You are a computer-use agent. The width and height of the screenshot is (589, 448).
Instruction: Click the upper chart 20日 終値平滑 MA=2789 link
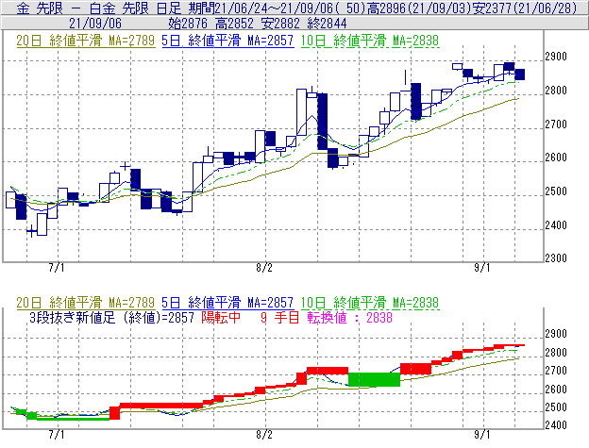tap(86, 41)
